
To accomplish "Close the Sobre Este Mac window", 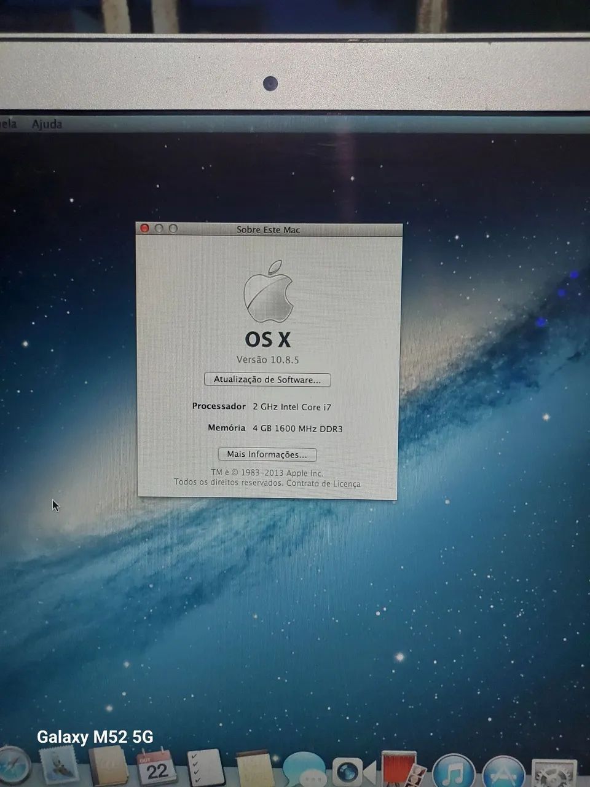I will point(145,228).
